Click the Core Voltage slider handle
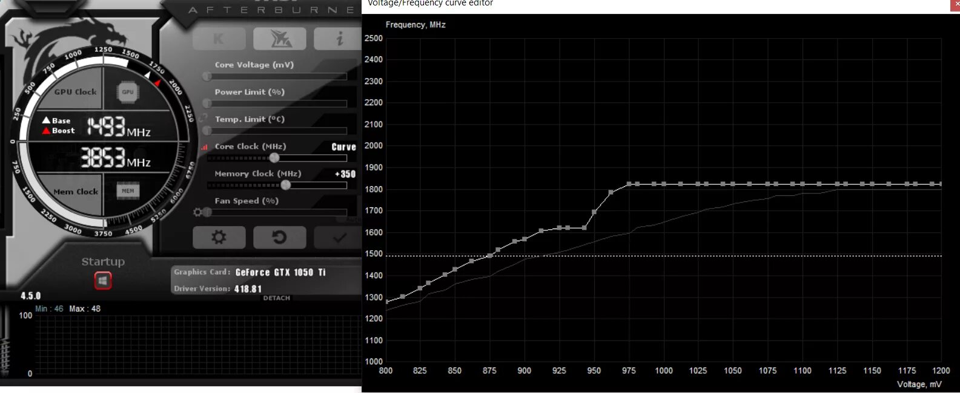Image resolution: width=960 pixels, height=393 pixels. pyautogui.click(x=207, y=76)
